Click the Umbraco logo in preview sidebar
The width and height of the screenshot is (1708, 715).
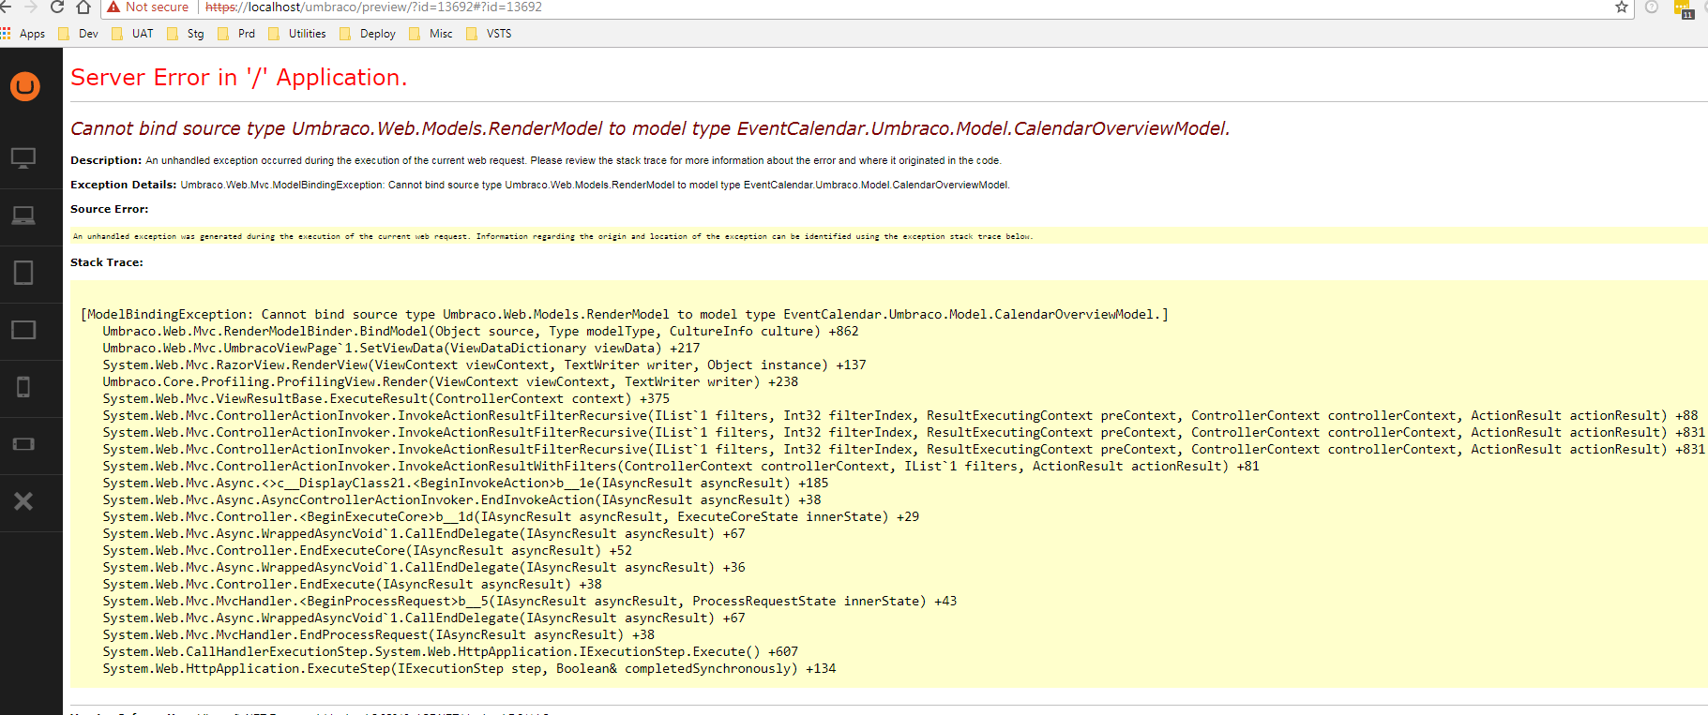click(25, 86)
